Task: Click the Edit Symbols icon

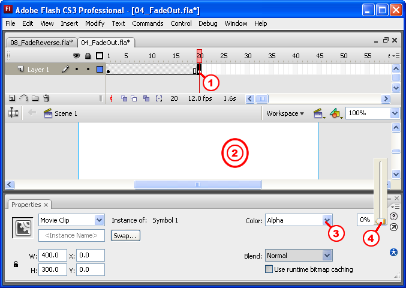Action: (336, 113)
